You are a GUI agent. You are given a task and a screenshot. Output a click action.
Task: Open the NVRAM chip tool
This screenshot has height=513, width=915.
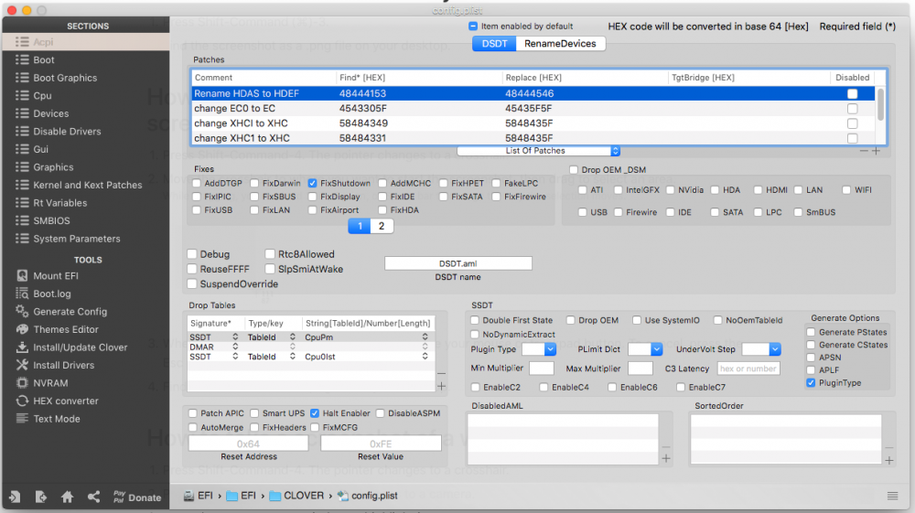[22, 383]
